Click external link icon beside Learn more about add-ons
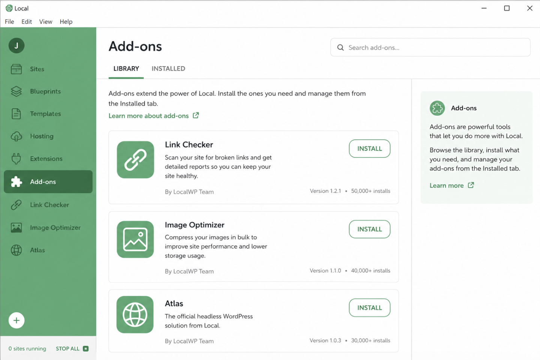 (x=196, y=115)
